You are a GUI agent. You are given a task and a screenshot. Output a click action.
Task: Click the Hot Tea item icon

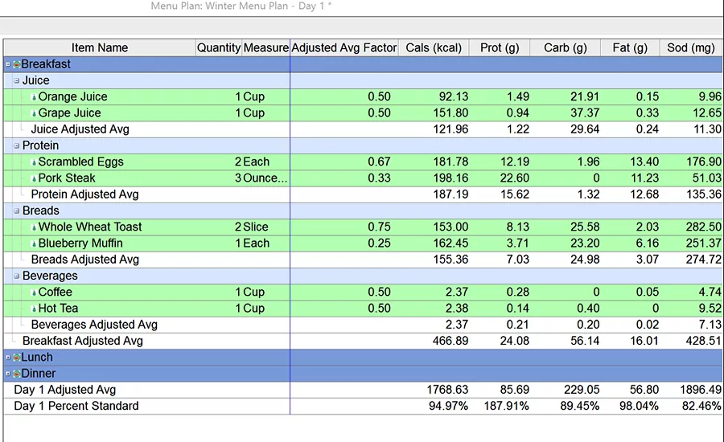(x=34, y=309)
